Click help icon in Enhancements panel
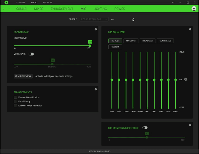 95,89
